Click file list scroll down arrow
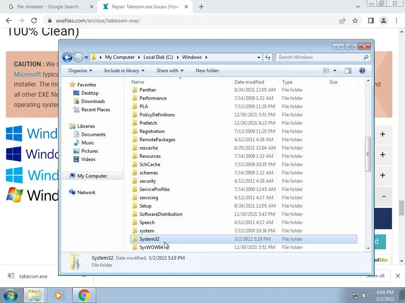 tap(368, 248)
